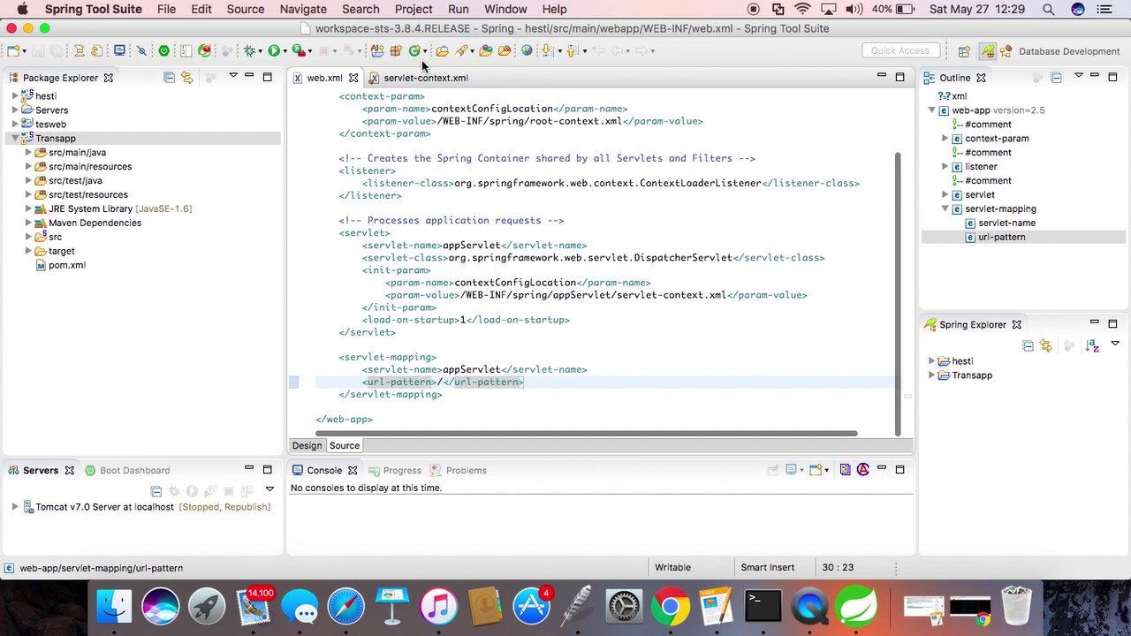Open Package Explorer view menu triangle
The height and width of the screenshot is (636, 1131).
(x=233, y=75)
